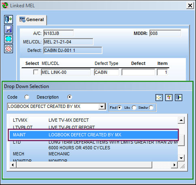Click the MEL/CDL field MEL 21-21-04
The height and width of the screenshot is (185, 196).
pos(68,42)
